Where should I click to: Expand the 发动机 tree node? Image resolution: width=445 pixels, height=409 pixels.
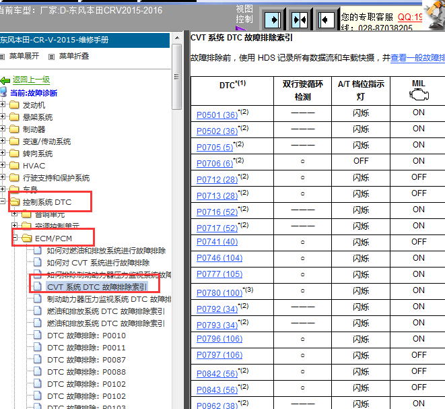click(x=2, y=104)
